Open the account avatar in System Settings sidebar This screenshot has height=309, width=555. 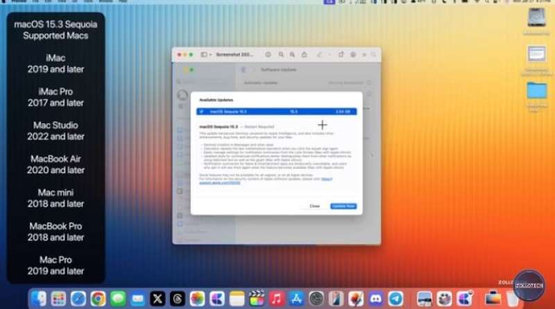click(182, 95)
